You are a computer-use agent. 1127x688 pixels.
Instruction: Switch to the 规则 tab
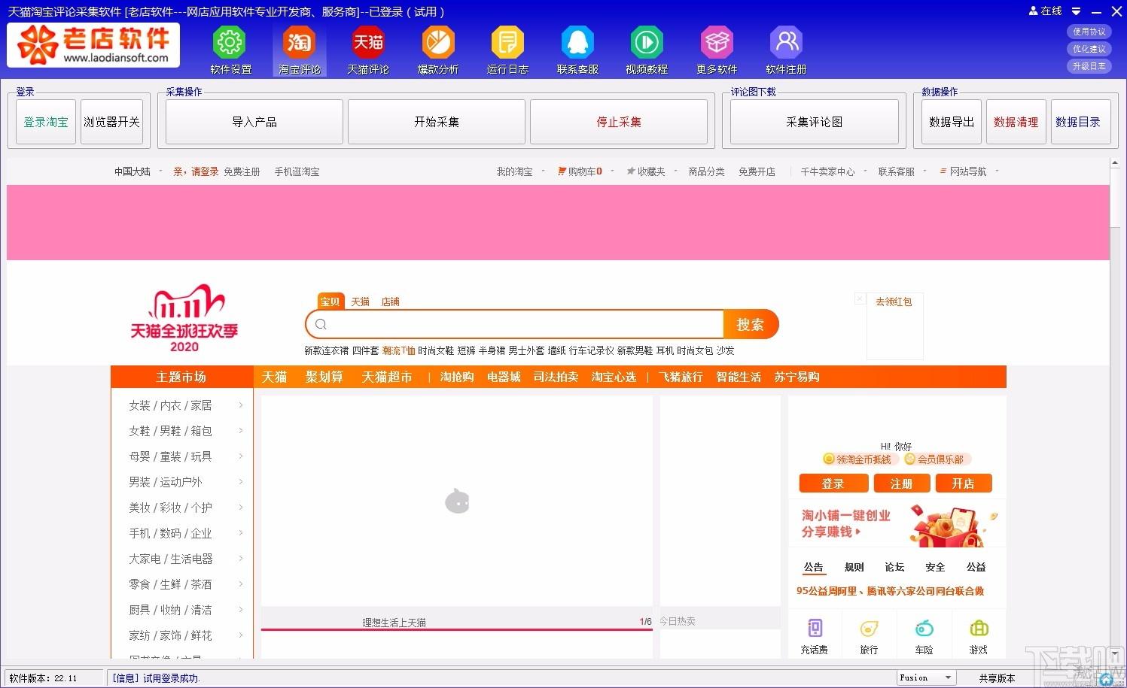tap(854, 567)
